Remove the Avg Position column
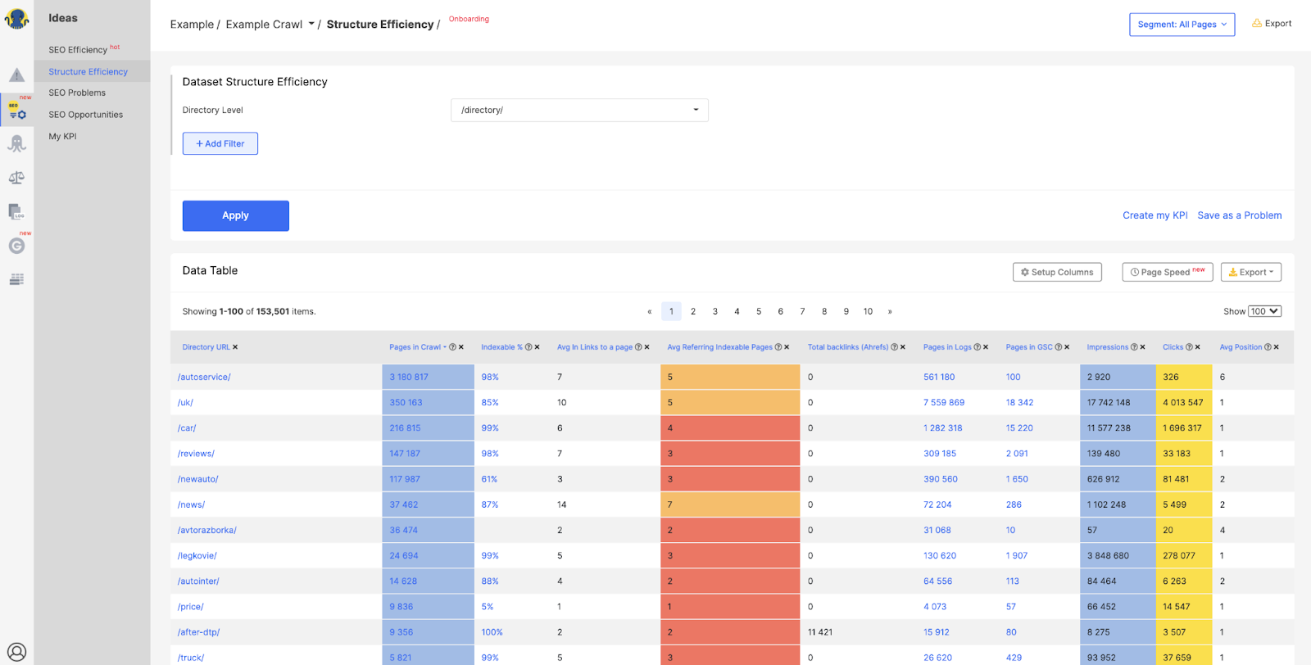1311x665 pixels. (1277, 347)
